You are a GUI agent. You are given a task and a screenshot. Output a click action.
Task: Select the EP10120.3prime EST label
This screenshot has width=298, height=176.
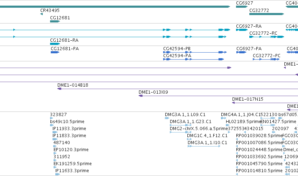[x=71, y=150]
